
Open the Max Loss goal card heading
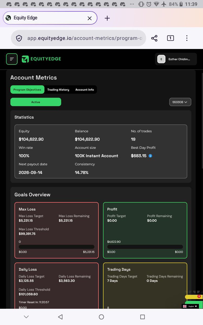(27, 209)
